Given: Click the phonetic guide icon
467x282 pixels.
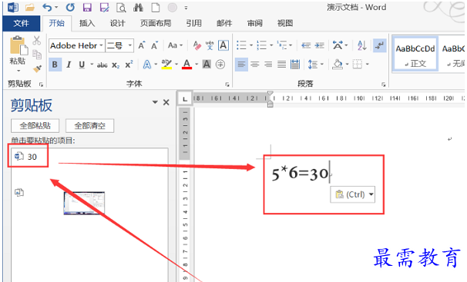Looking at the screenshot, I should (210, 45).
